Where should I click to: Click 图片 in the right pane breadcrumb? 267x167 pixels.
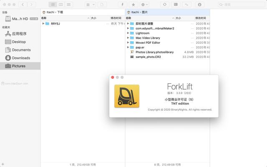click(145, 12)
